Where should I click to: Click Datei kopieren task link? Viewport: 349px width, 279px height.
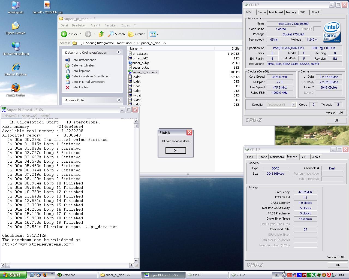coord(81,71)
